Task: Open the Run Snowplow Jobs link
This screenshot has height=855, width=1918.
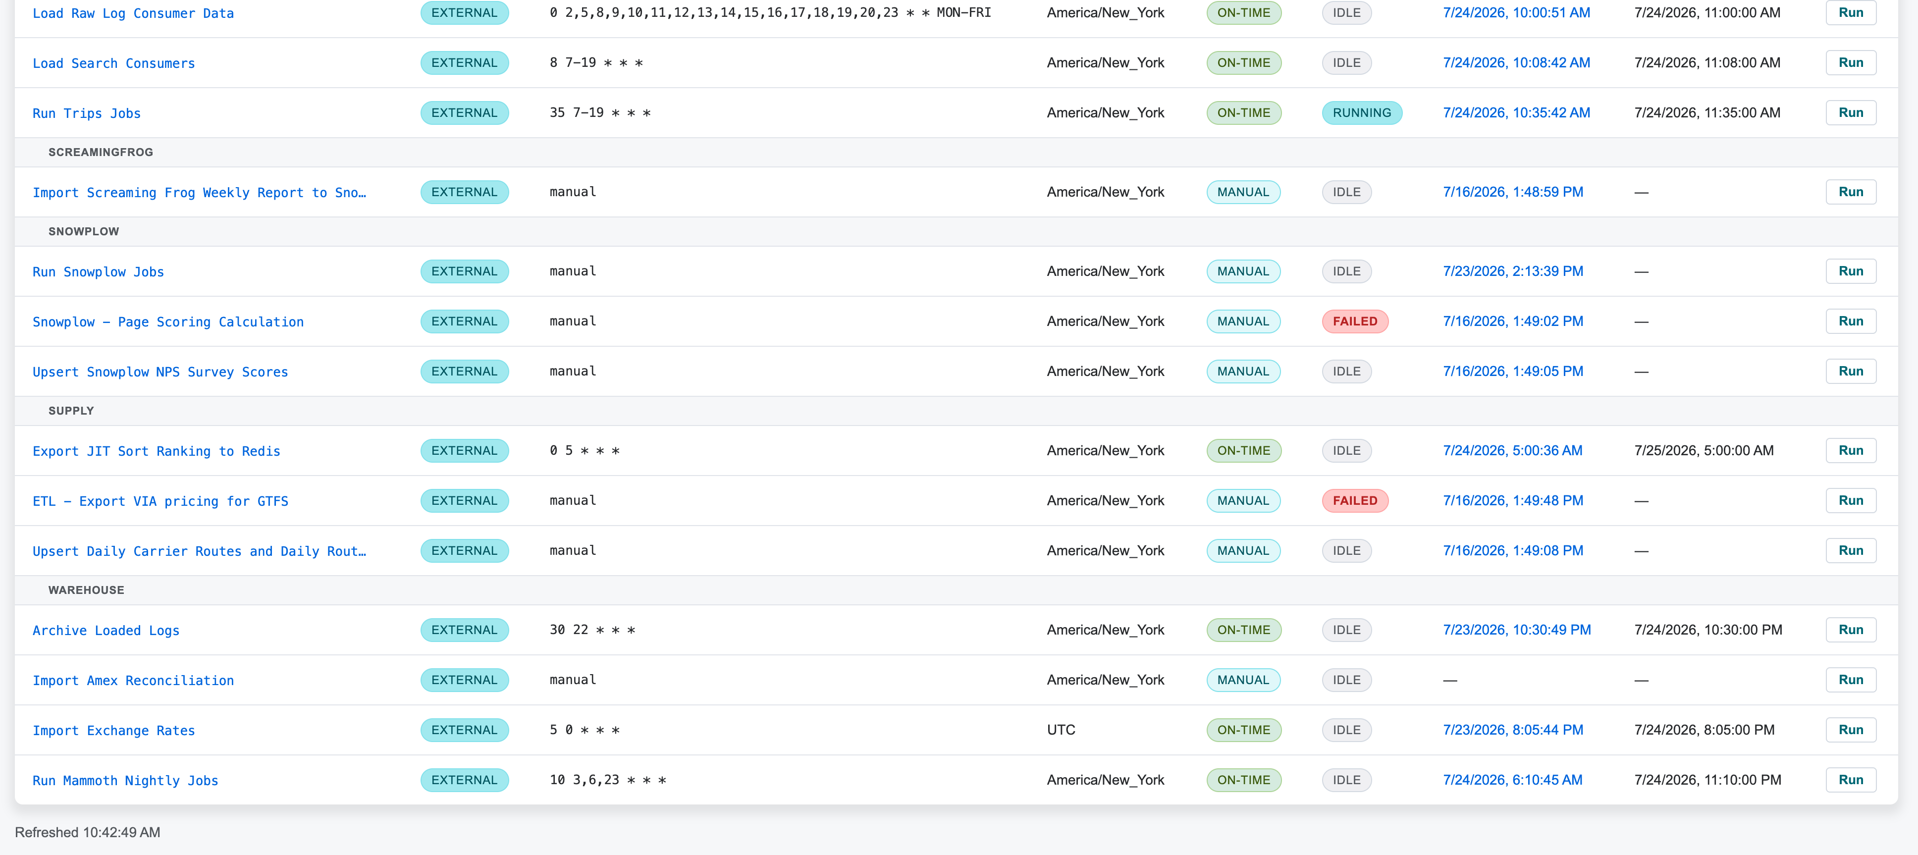Action: tap(98, 272)
